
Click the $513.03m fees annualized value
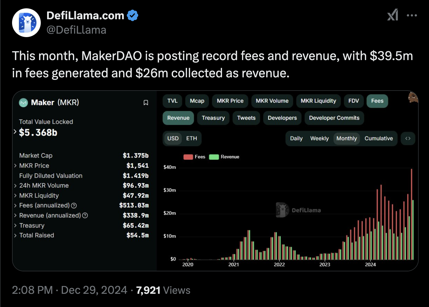134,205
